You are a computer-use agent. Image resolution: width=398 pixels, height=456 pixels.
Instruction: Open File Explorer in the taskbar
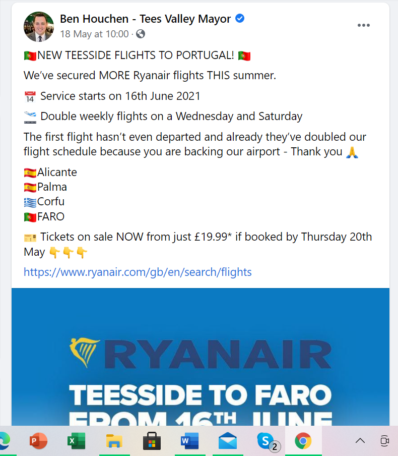coord(114,441)
